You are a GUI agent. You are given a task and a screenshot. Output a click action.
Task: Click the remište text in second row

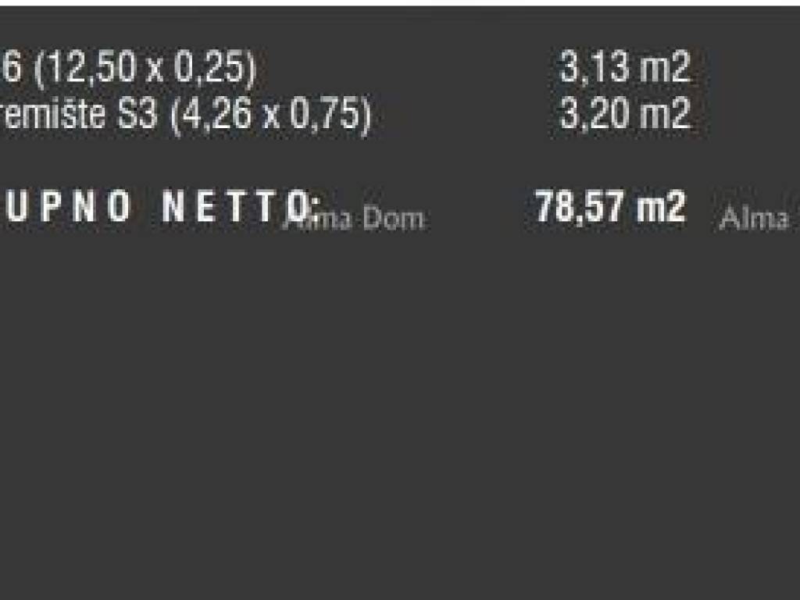(55, 116)
